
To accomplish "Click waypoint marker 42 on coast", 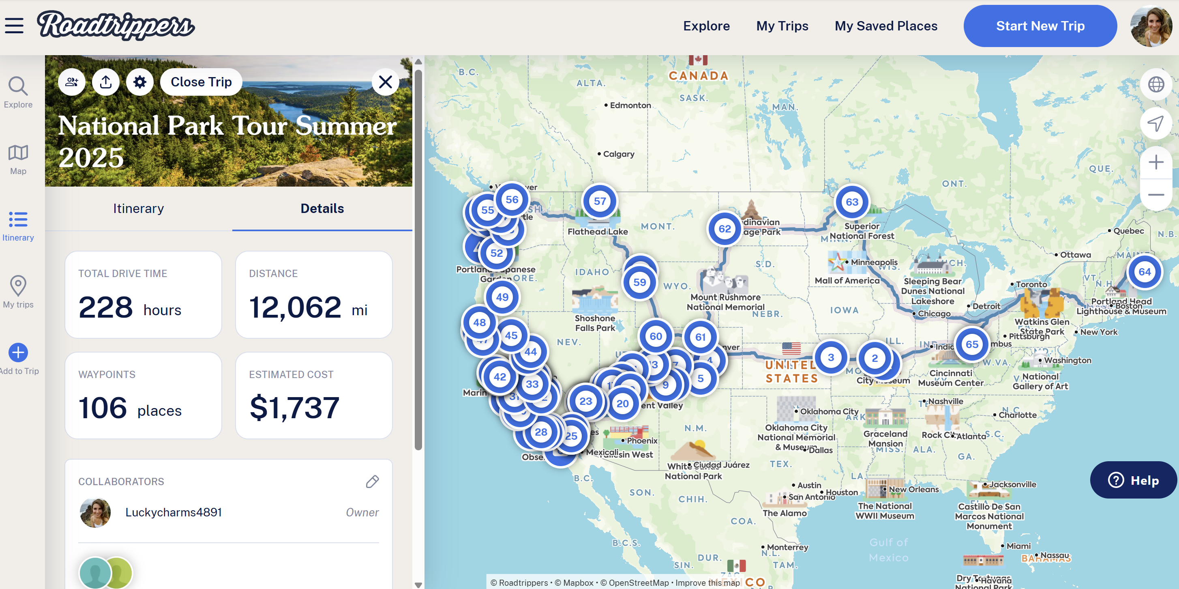I will 500,377.
